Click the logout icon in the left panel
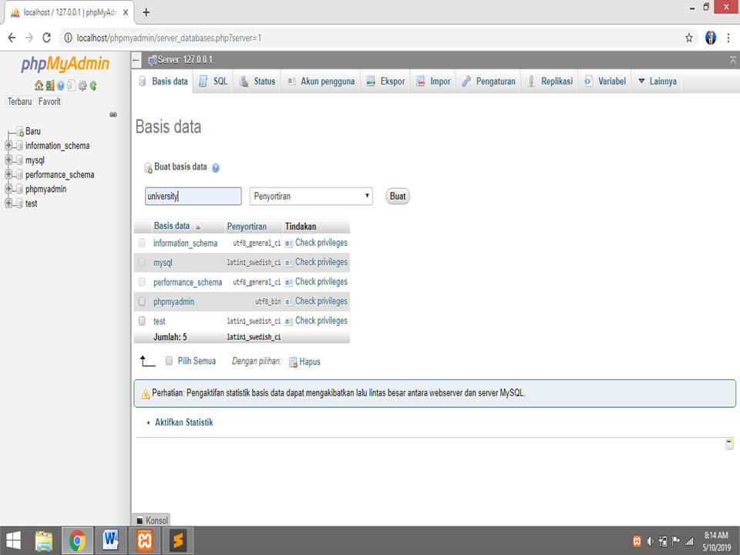Screen dimensions: 740x555 (x=49, y=86)
